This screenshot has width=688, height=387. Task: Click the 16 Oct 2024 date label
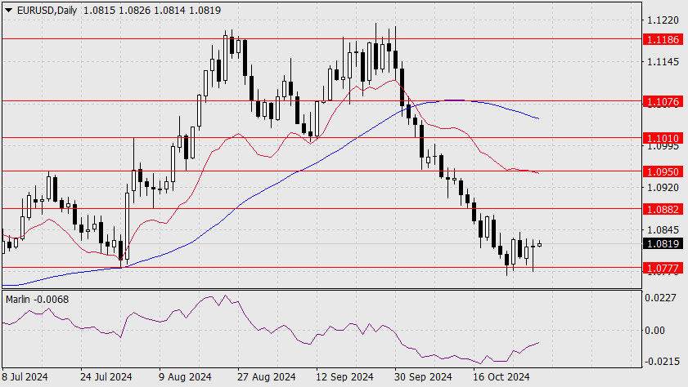click(501, 376)
